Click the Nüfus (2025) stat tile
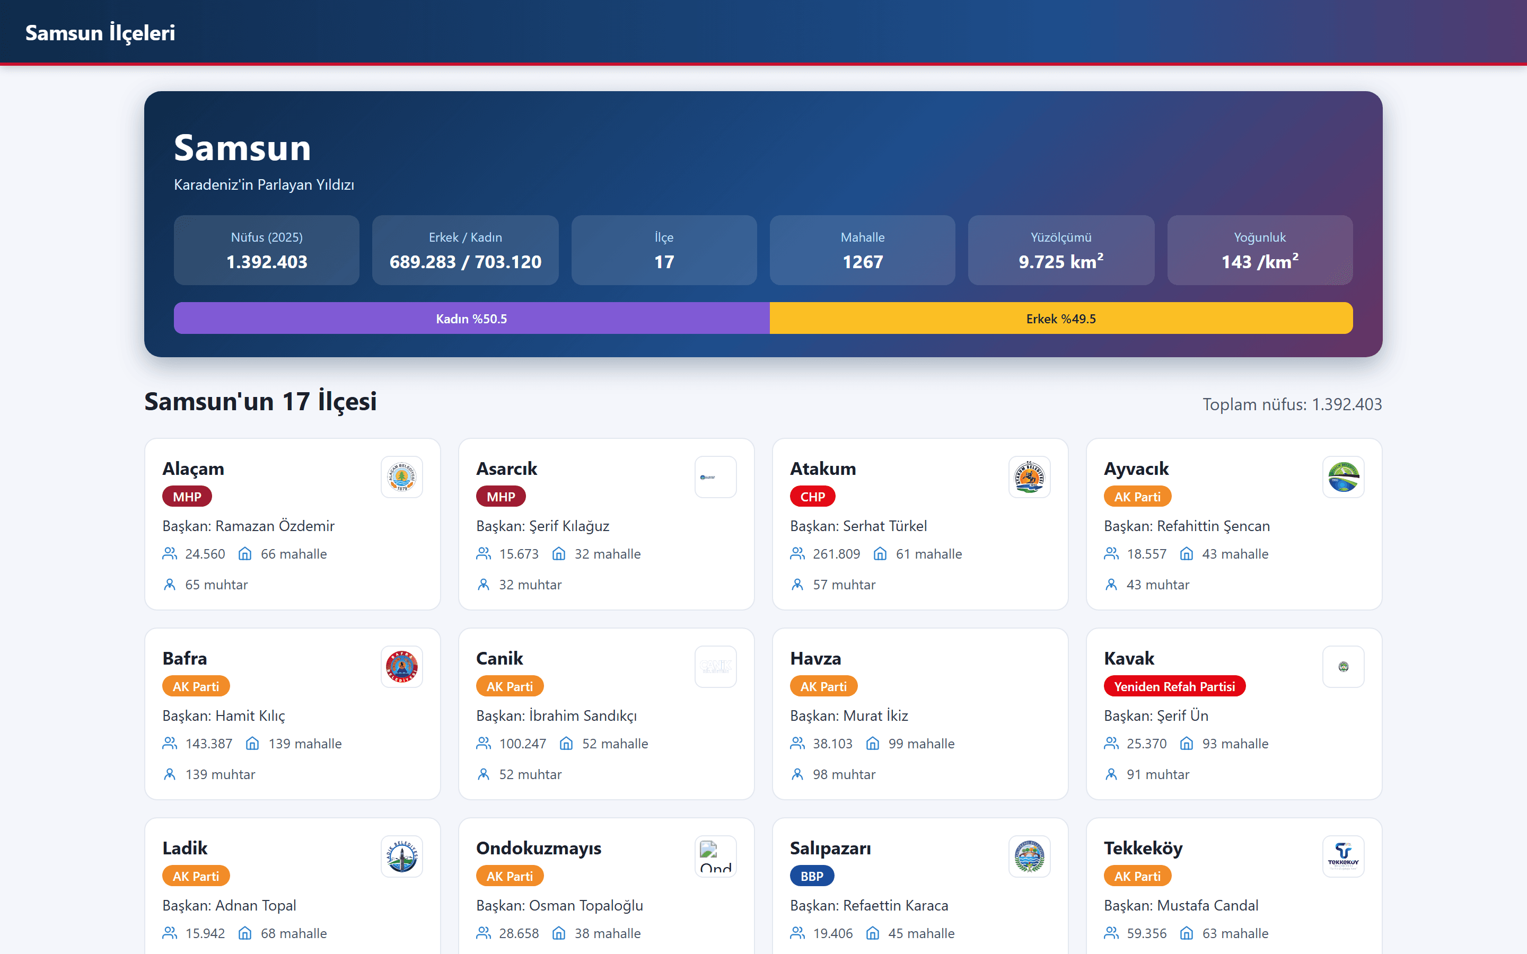Viewport: 1527px width, 954px height. [267, 251]
